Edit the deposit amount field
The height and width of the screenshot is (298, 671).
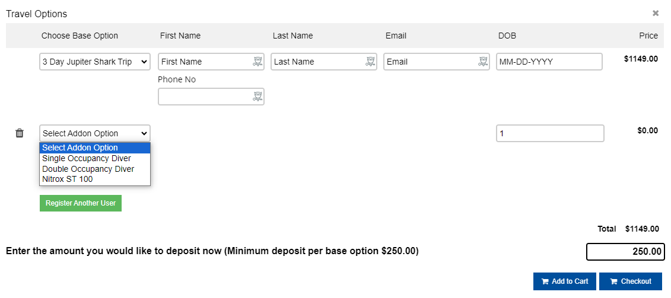point(625,252)
